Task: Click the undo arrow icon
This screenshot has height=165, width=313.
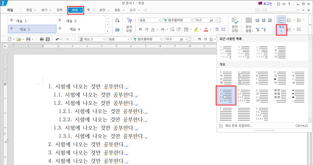Action: pos(58,39)
